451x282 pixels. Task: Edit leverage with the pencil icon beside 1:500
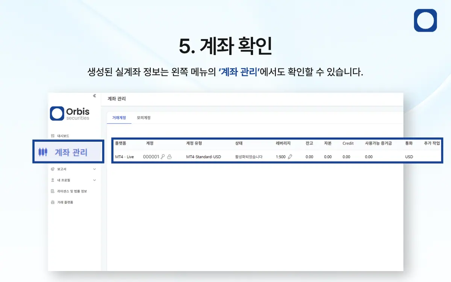coord(290,157)
